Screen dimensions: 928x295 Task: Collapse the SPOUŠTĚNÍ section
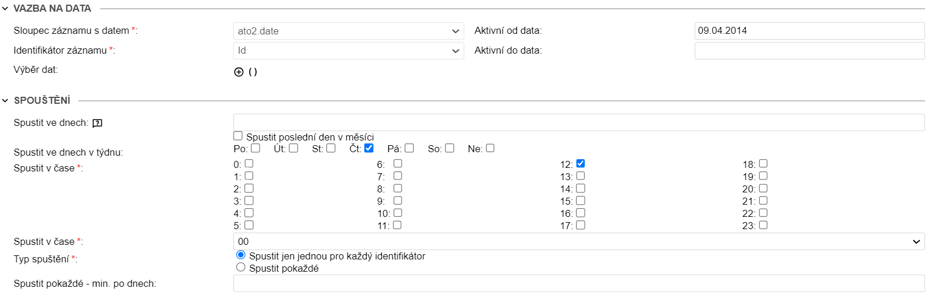pos(5,101)
